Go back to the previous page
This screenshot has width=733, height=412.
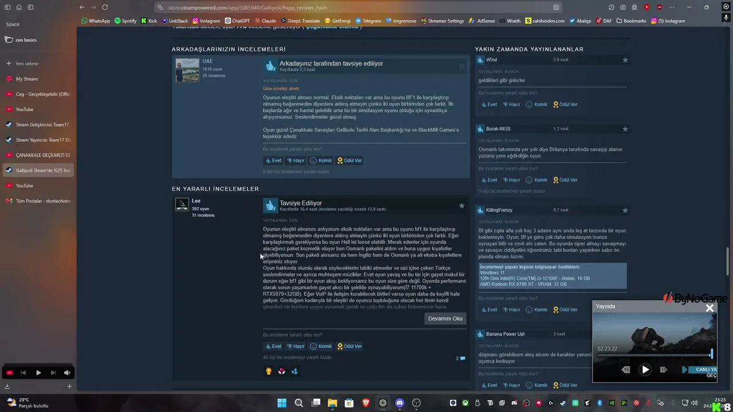pos(82,7)
